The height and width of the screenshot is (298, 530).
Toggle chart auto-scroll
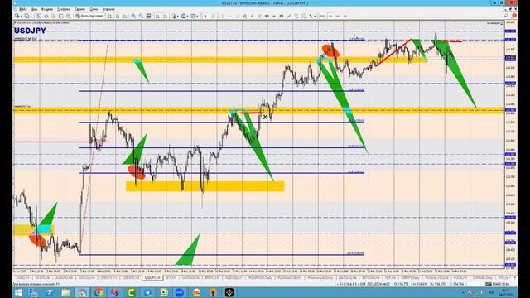point(157,16)
